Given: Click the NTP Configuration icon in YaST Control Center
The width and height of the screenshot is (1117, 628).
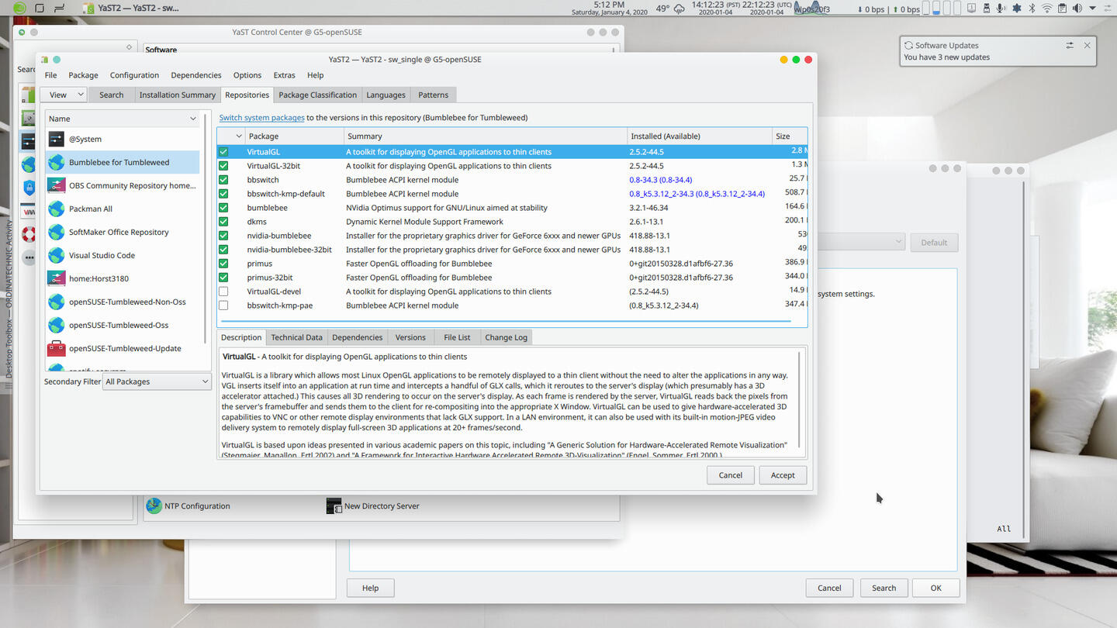Looking at the screenshot, I should [154, 506].
